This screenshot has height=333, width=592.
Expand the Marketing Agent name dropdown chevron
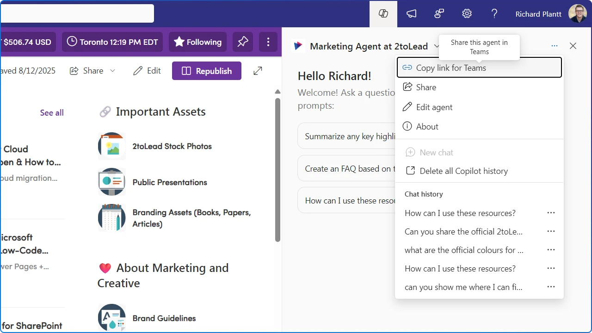coord(437,46)
